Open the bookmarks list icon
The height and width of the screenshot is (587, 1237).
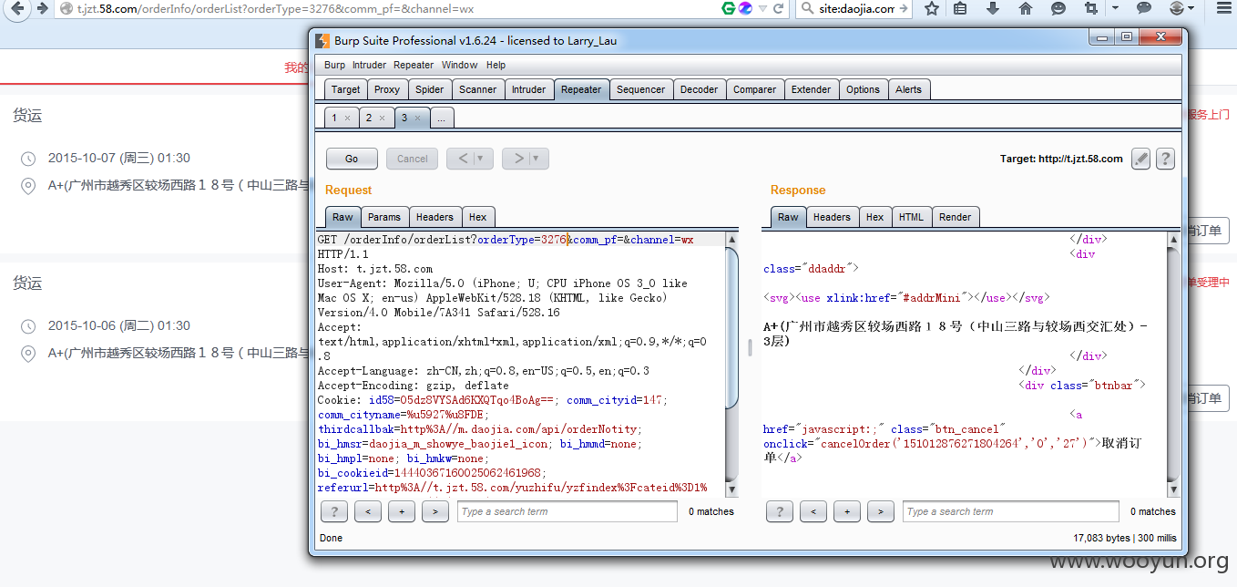(x=961, y=9)
